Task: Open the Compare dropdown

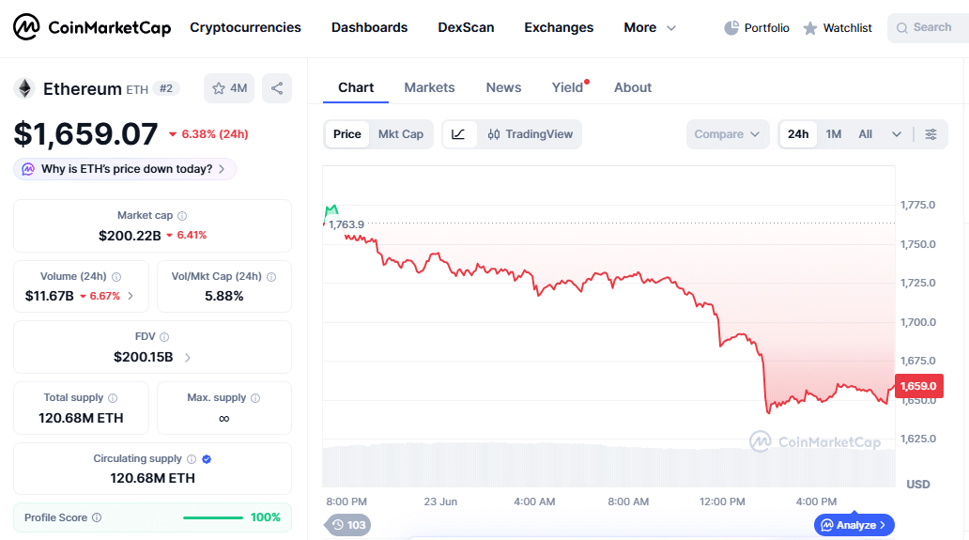Action: (728, 134)
